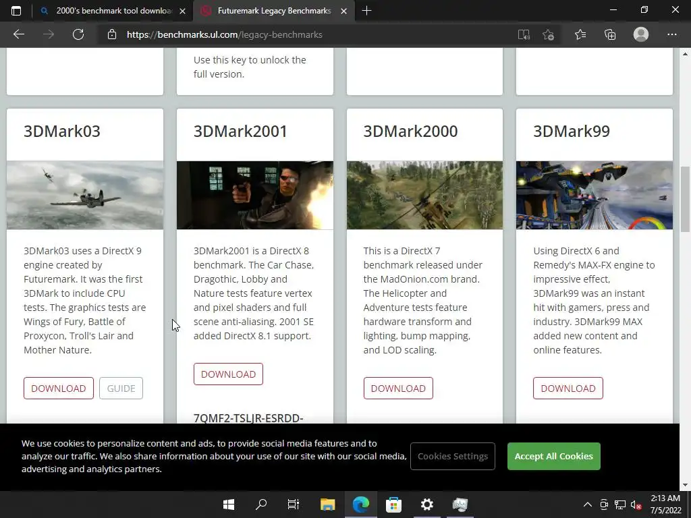Screen dimensions: 691x518
Task: Click the network tray icon
Action: pyautogui.click(x=620, y=505)
